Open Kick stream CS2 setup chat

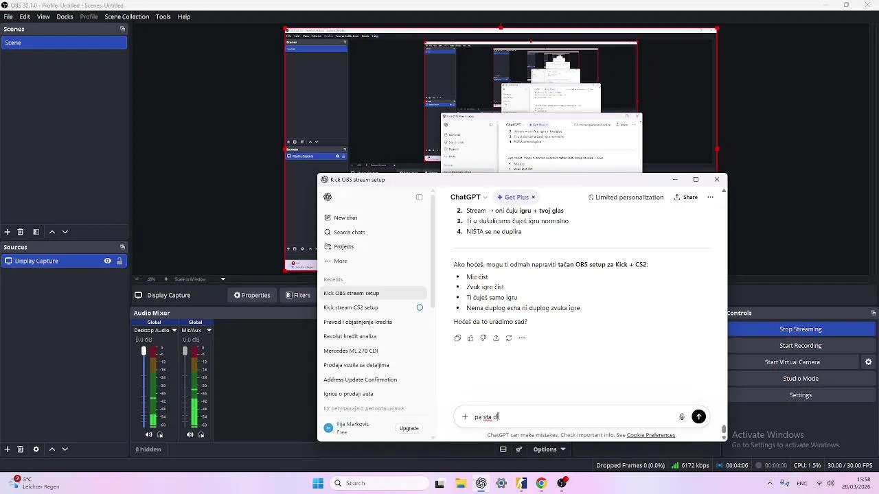(351, 307)
